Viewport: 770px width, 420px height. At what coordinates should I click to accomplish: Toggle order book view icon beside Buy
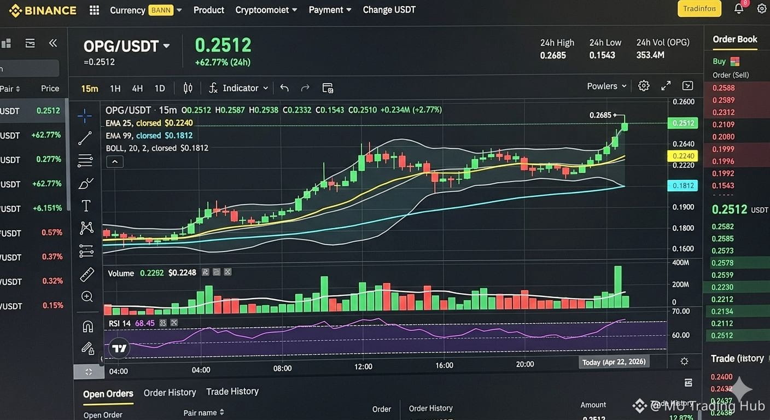pyautogui.click(x=735, y=61)
